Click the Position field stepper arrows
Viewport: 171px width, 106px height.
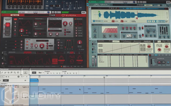click(x=60, y=73)
